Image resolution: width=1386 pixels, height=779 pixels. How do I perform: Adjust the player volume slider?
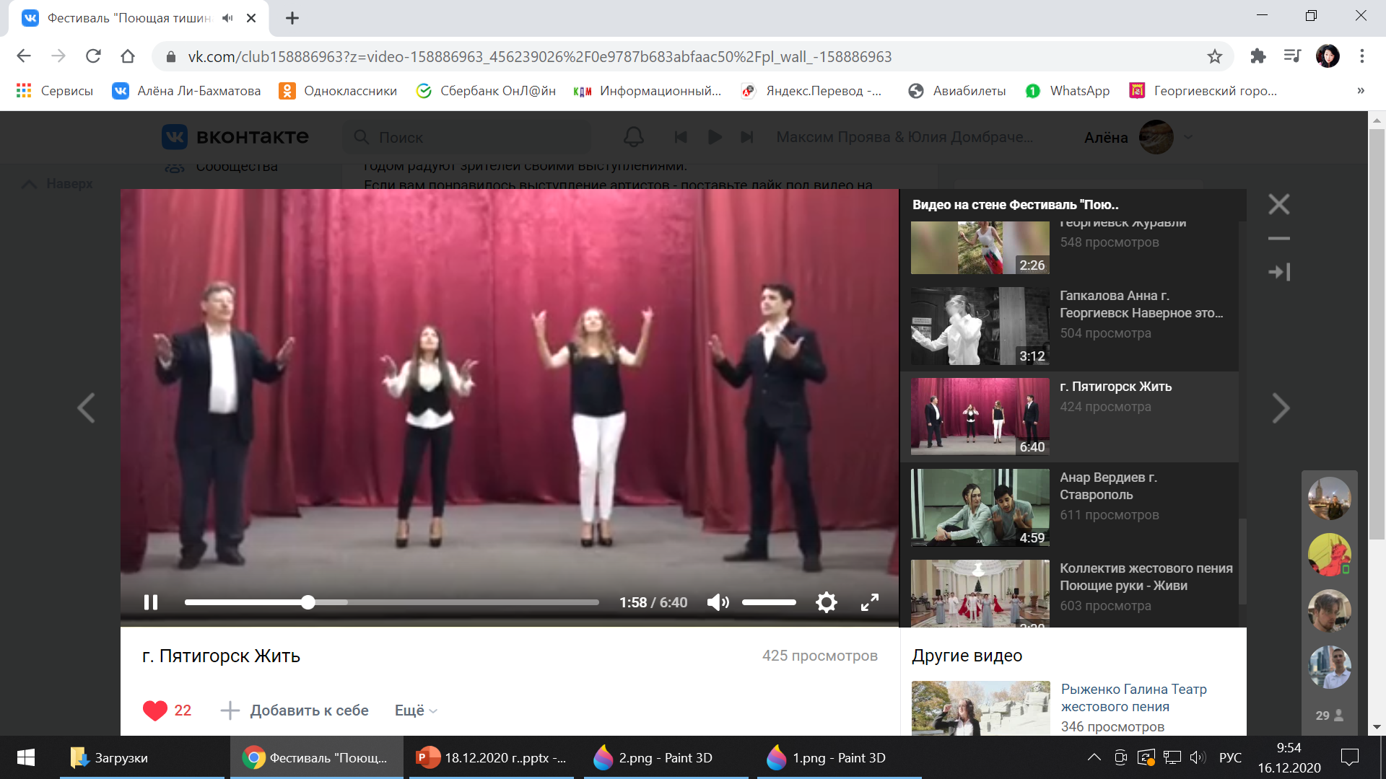pos(769,602)
